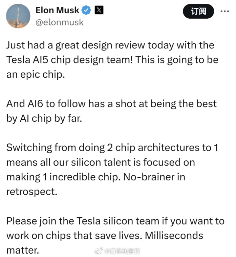Image resolution: width=236 pixels, height=257 pixels.
Task: Click 'Switching from doing 2 chip architectures' line
Action: [x=112, y=148]
